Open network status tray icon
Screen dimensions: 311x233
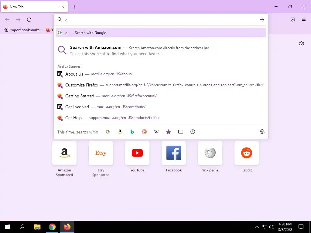pos(265,227)
